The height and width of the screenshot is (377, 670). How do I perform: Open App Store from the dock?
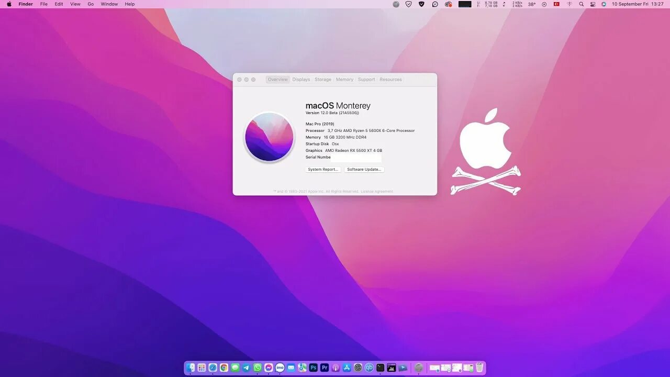click(347, 368)
